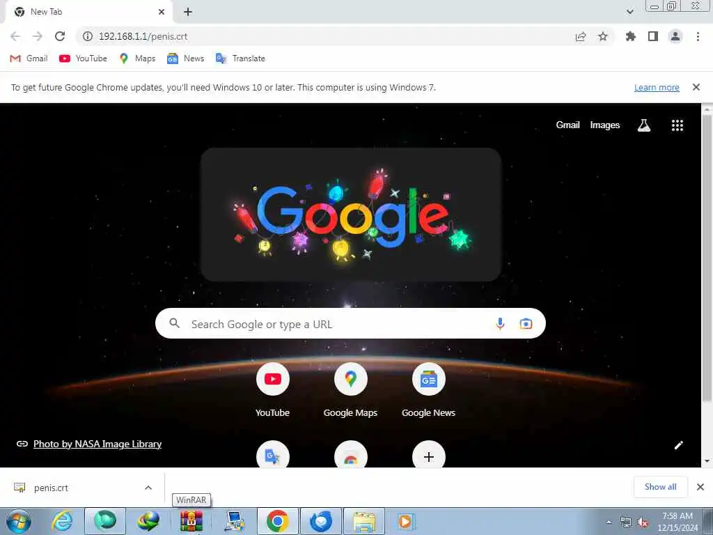The image size is (713, 535).
Task: View site information icon
Action: pyautogui.click(x=88, y=36)
